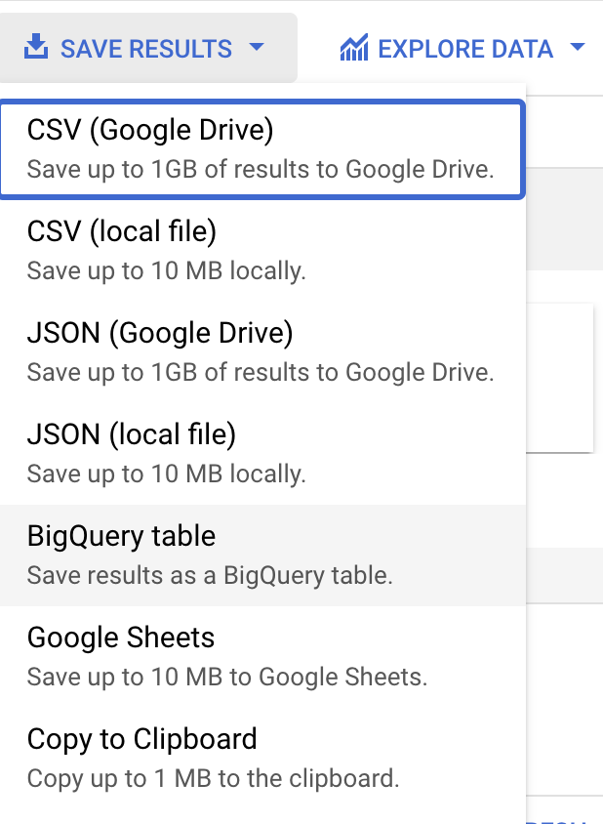
Task: Expand the Explore Data dropdown arrow
Action: coord(577,48)
